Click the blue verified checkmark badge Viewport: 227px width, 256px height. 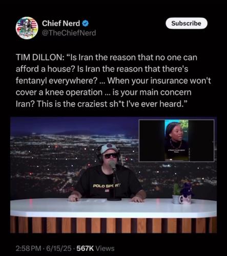click(x=86, y=24)
